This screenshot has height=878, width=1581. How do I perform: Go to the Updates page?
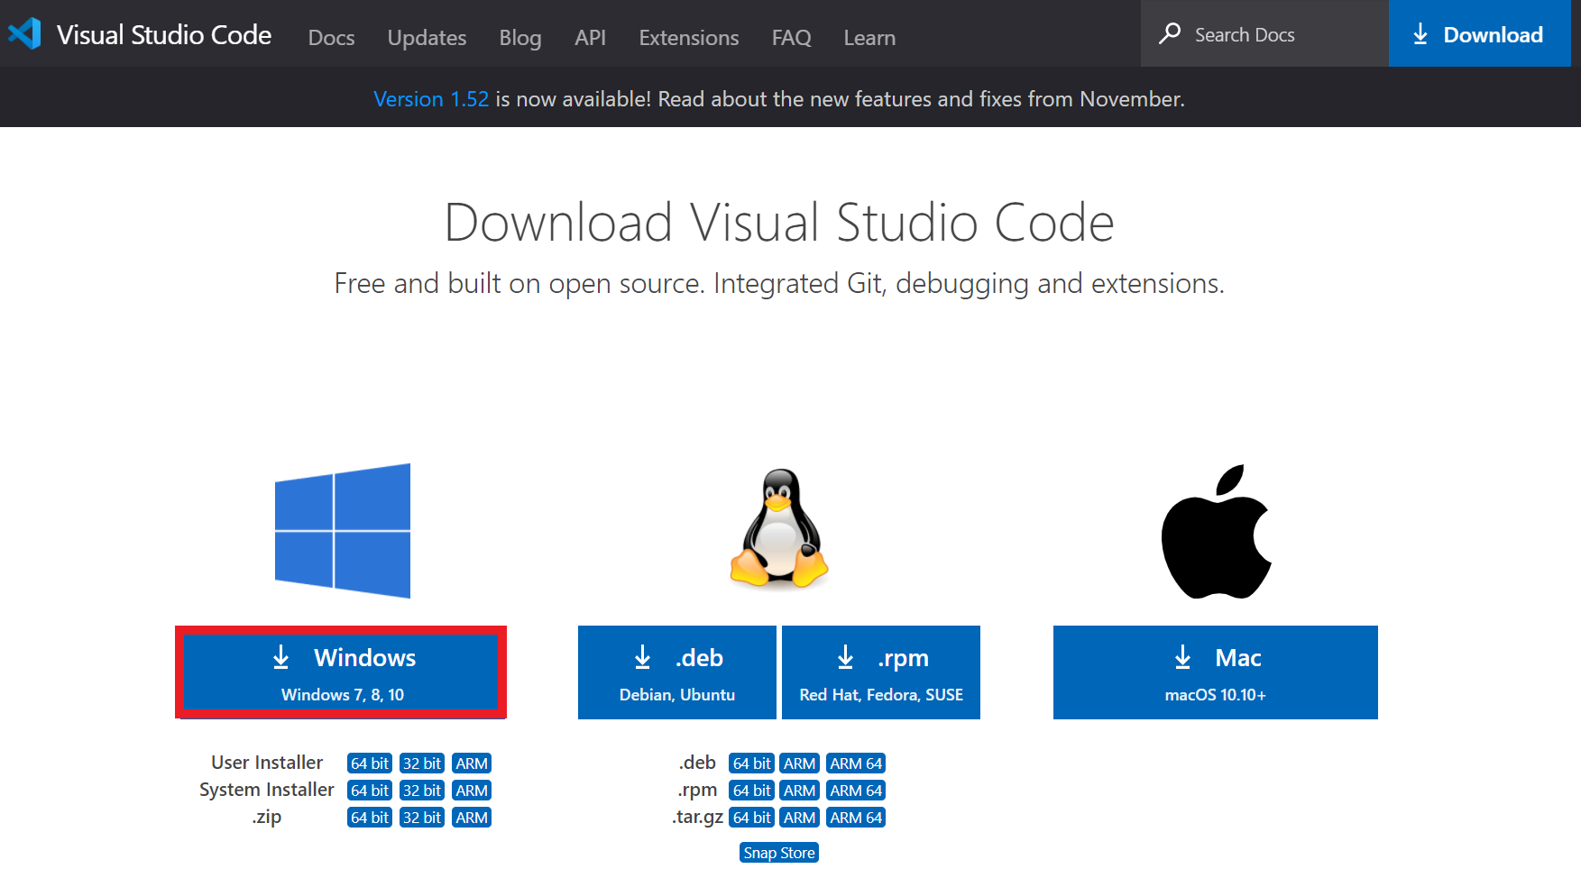tap(427, 38)
